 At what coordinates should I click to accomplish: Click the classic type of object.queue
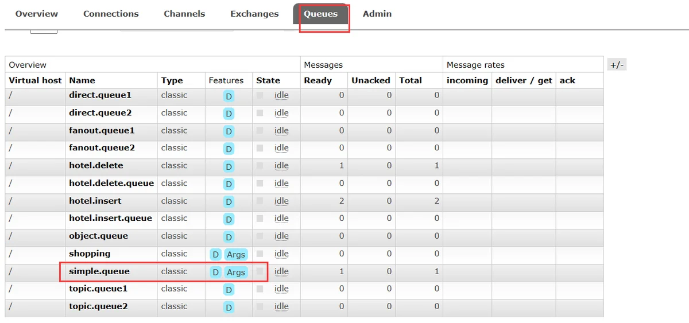click(174, 236)
